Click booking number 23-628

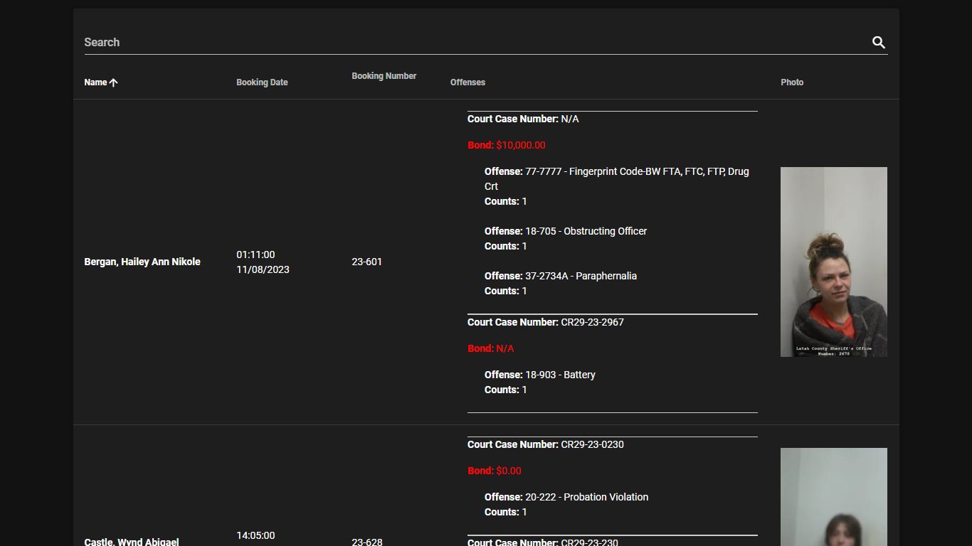(366, 542)
